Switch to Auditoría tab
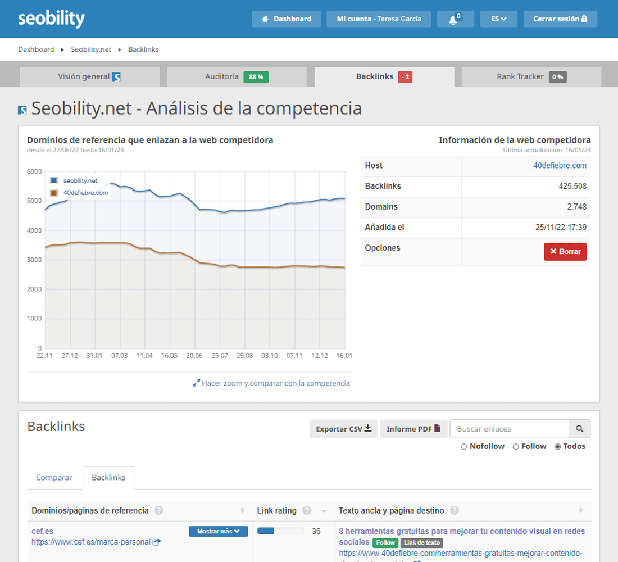The width and height of the screenshot is (618, 562). pos(237,77)
